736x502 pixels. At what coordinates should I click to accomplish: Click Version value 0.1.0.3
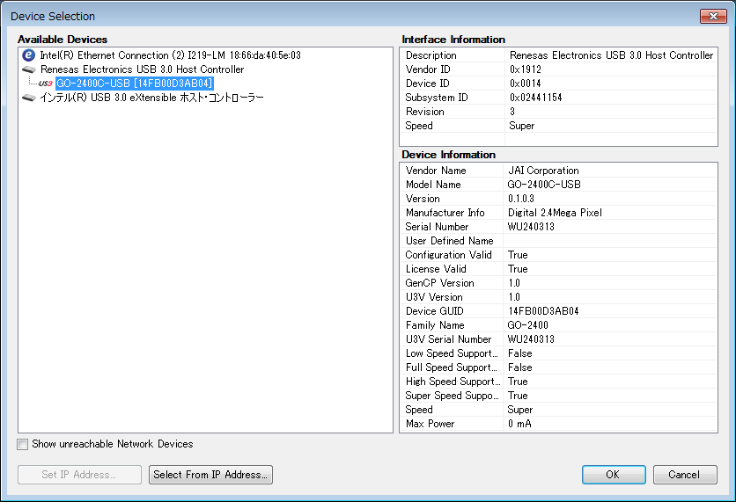521,199
